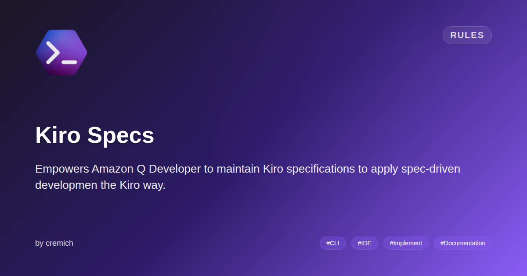Click the word "apply" in the description
This screenshot has width=527, height=276.
[x=384, y=169]
